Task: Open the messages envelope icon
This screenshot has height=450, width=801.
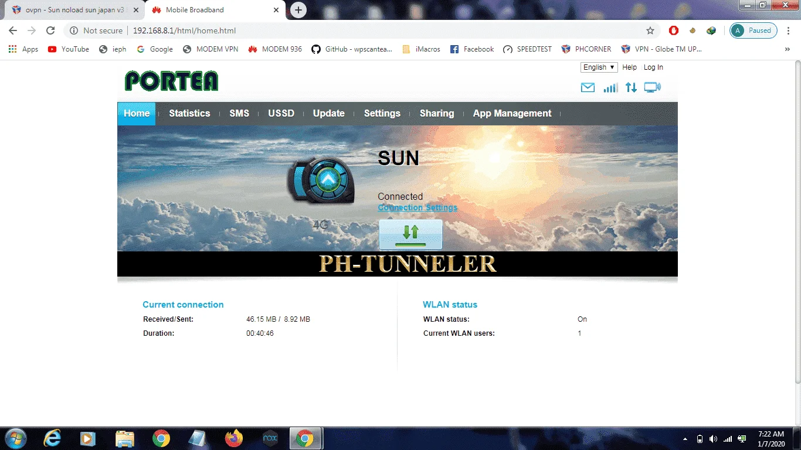Action: [588, 87]
